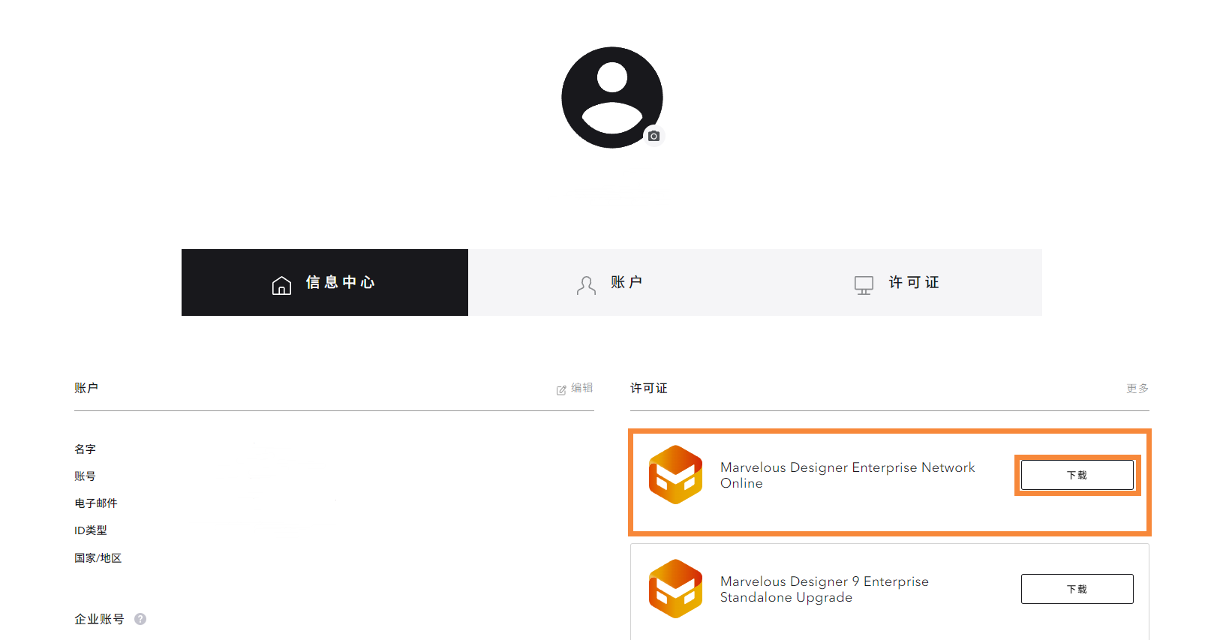1223x640 pixels.
Task: Click the 电子邮件 field label
Action: (96, 503)
